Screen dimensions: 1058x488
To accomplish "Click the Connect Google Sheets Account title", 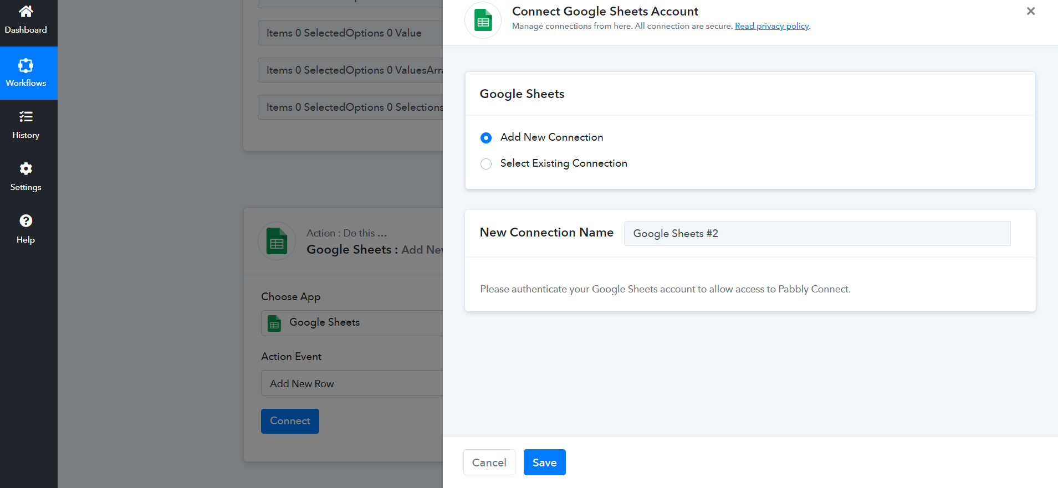I will (x=605, y=11).
